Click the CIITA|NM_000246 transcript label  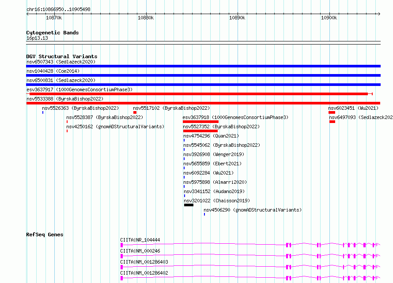pyautogui.click(x=140, y=251)
